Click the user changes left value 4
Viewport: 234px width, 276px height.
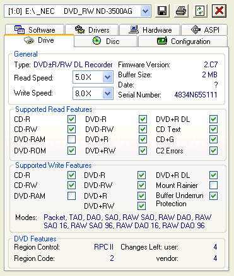tap(215, 247)
